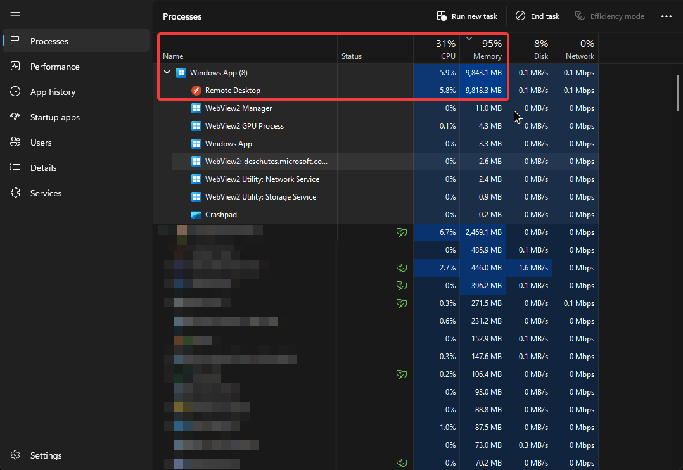Click Efficiency mode button label
683x470 pixels.
click(617, 16)
